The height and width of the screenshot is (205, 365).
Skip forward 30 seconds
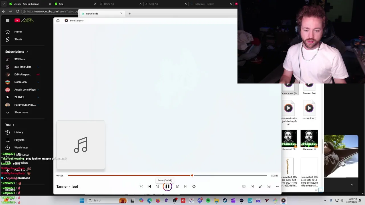pos(177,186)
